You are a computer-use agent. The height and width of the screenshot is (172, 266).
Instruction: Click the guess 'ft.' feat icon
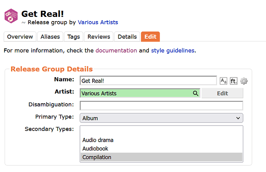(234, 81)
